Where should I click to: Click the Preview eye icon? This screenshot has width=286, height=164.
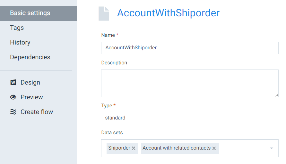(x=13, y=97)
